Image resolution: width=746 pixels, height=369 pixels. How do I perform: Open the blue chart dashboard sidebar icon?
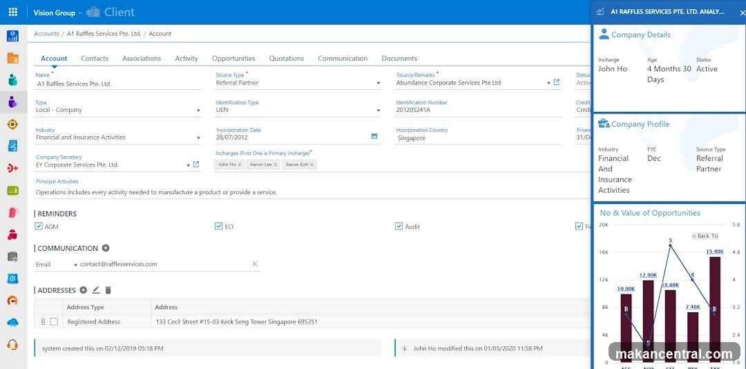click(13, 36)
